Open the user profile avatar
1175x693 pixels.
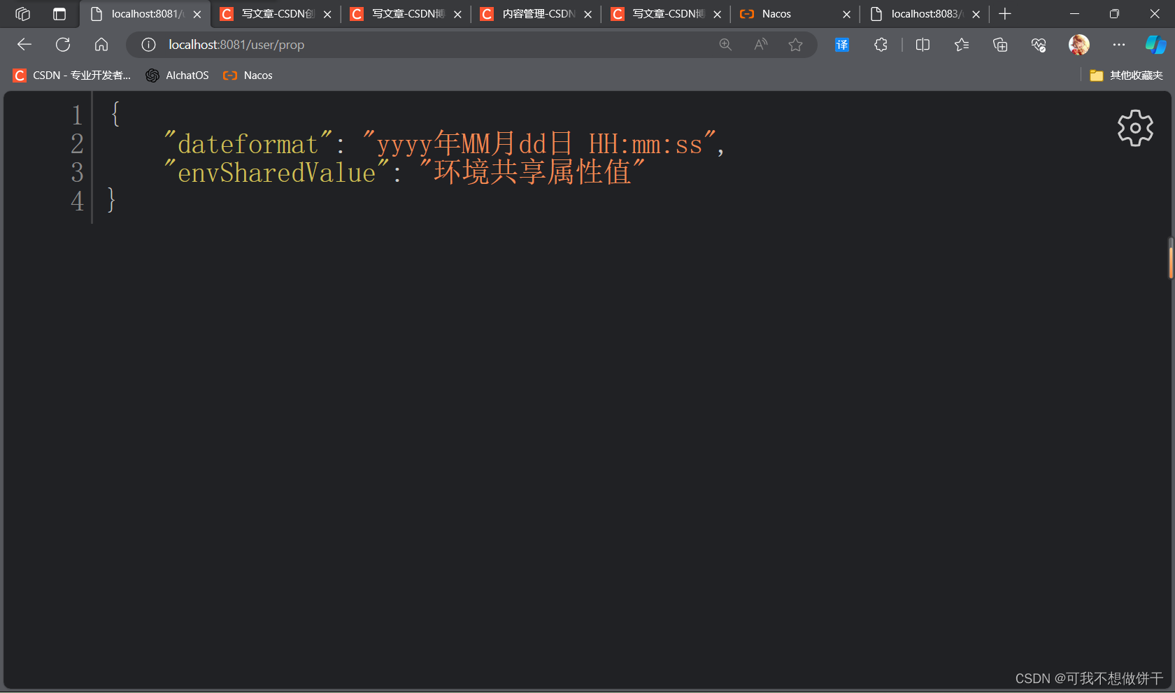point(1079,45)
